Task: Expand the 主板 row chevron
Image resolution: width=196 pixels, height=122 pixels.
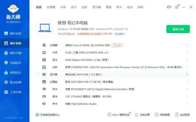Action: click(187, 67)
